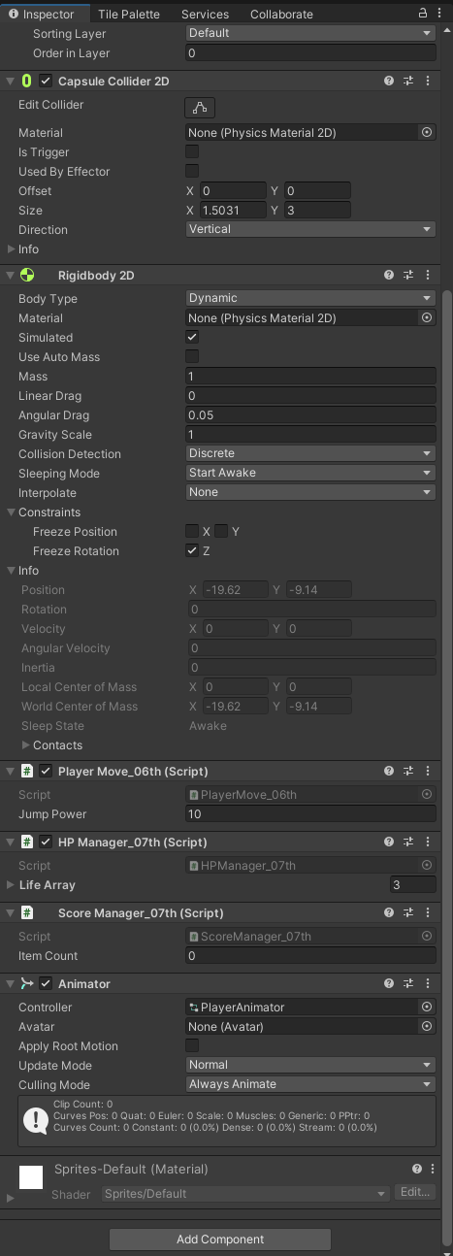The height and width of the screenshot is (1256, 453).
Task: Switch to the Services tab
Action: click(x=206, y=14)
